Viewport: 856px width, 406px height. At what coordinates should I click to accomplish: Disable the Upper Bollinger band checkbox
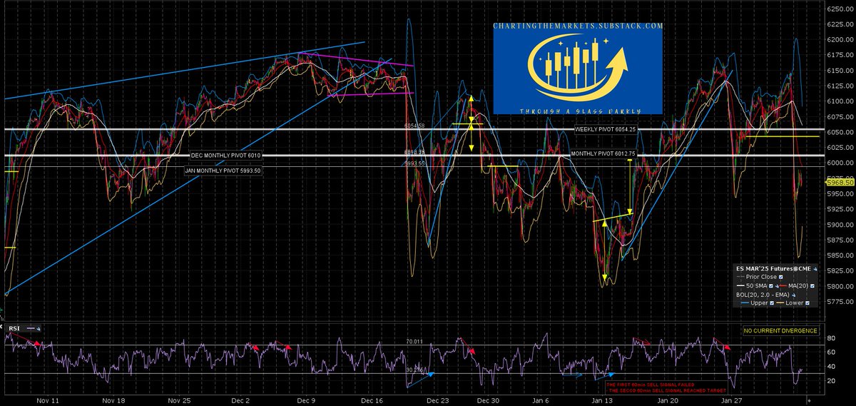click(x=772, y=303)
